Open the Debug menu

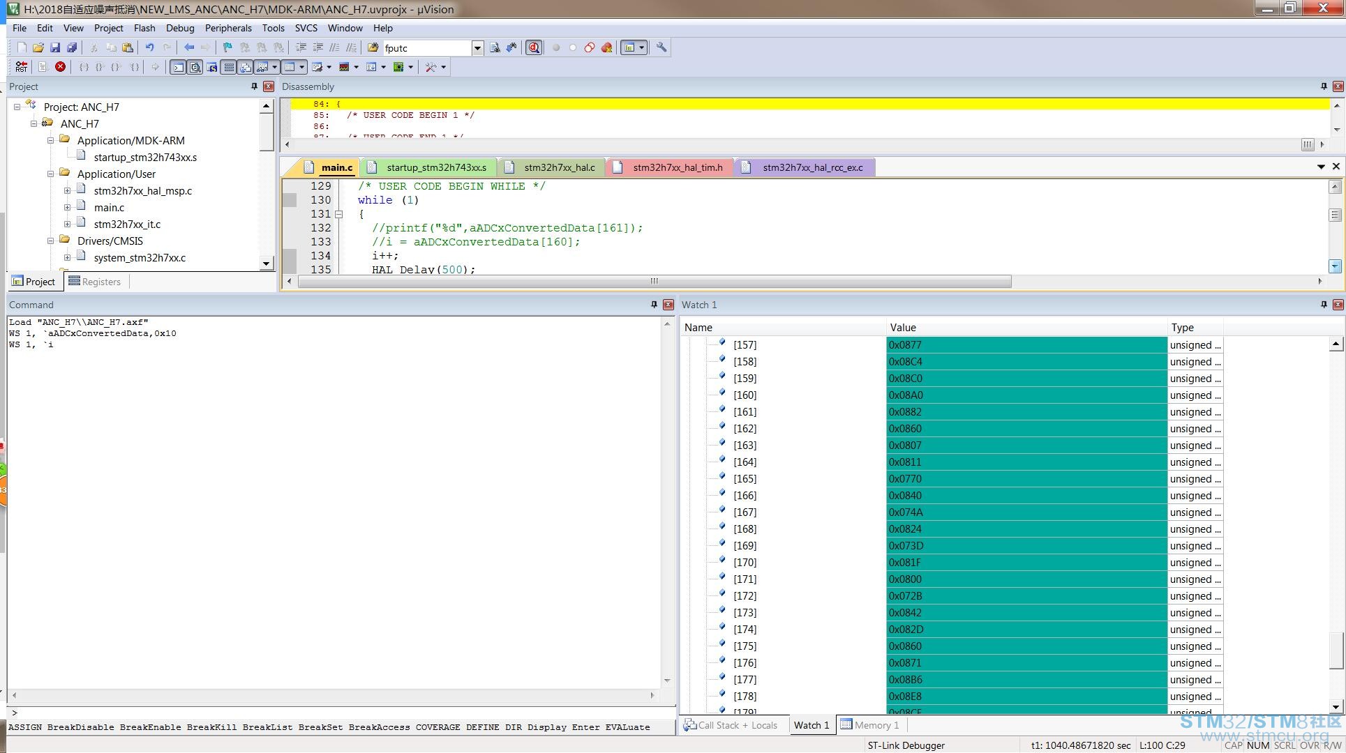click(180, 28)
